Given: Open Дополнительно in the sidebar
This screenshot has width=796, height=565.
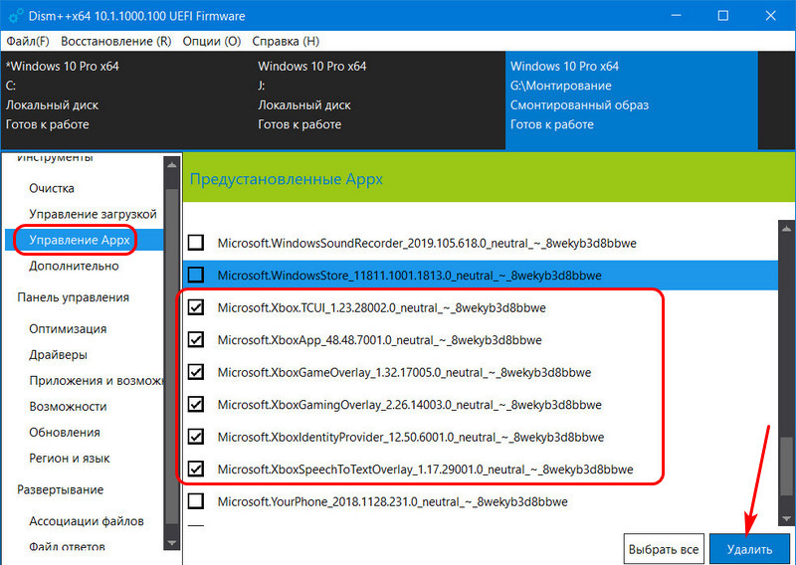Looking at the screenshot, I should [x=74, y=266].
